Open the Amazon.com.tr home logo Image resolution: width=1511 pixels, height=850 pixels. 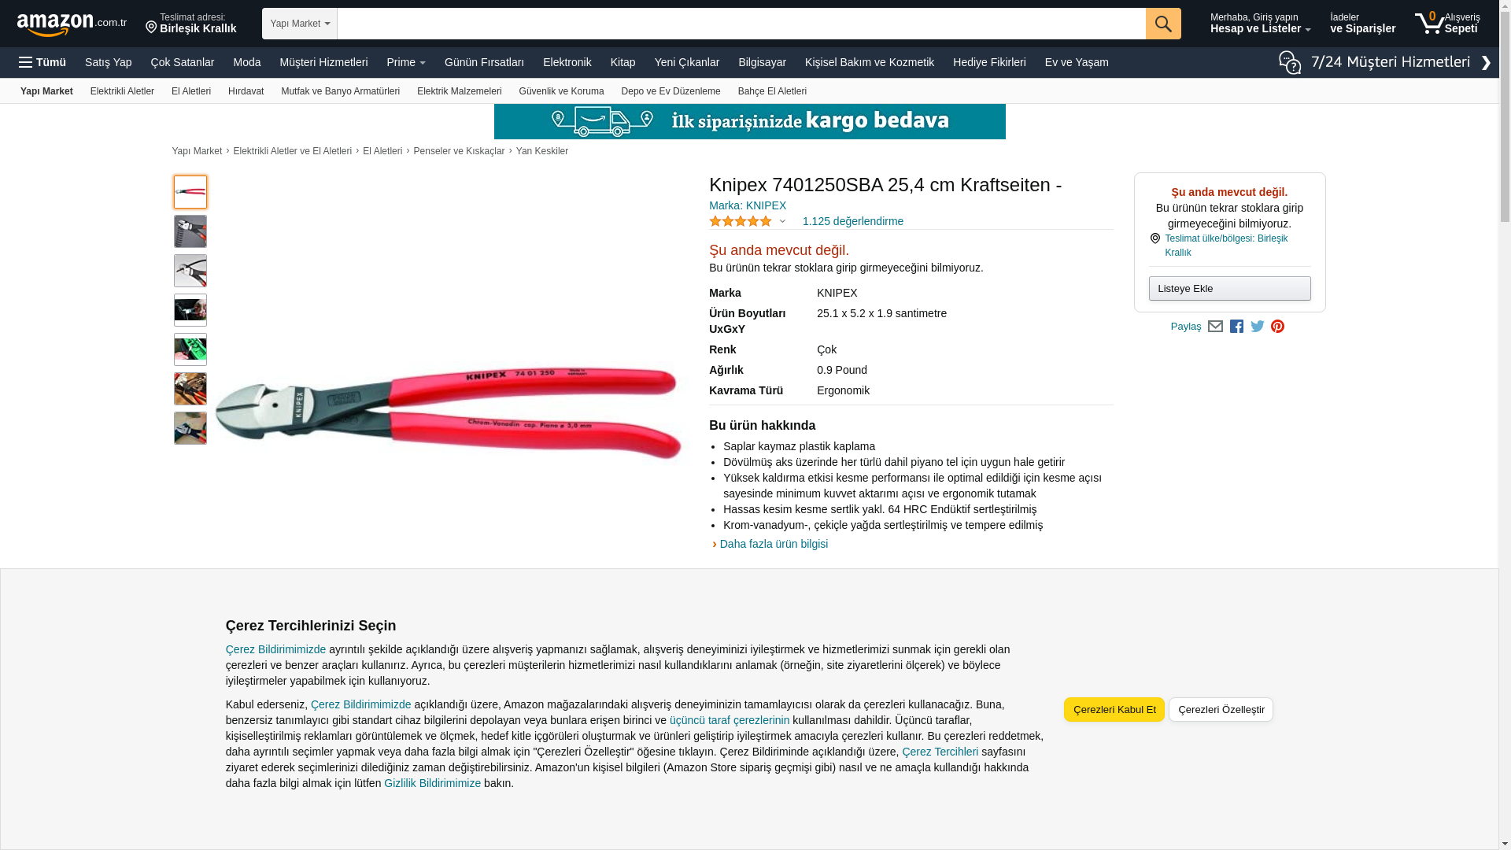pos(72,24)
